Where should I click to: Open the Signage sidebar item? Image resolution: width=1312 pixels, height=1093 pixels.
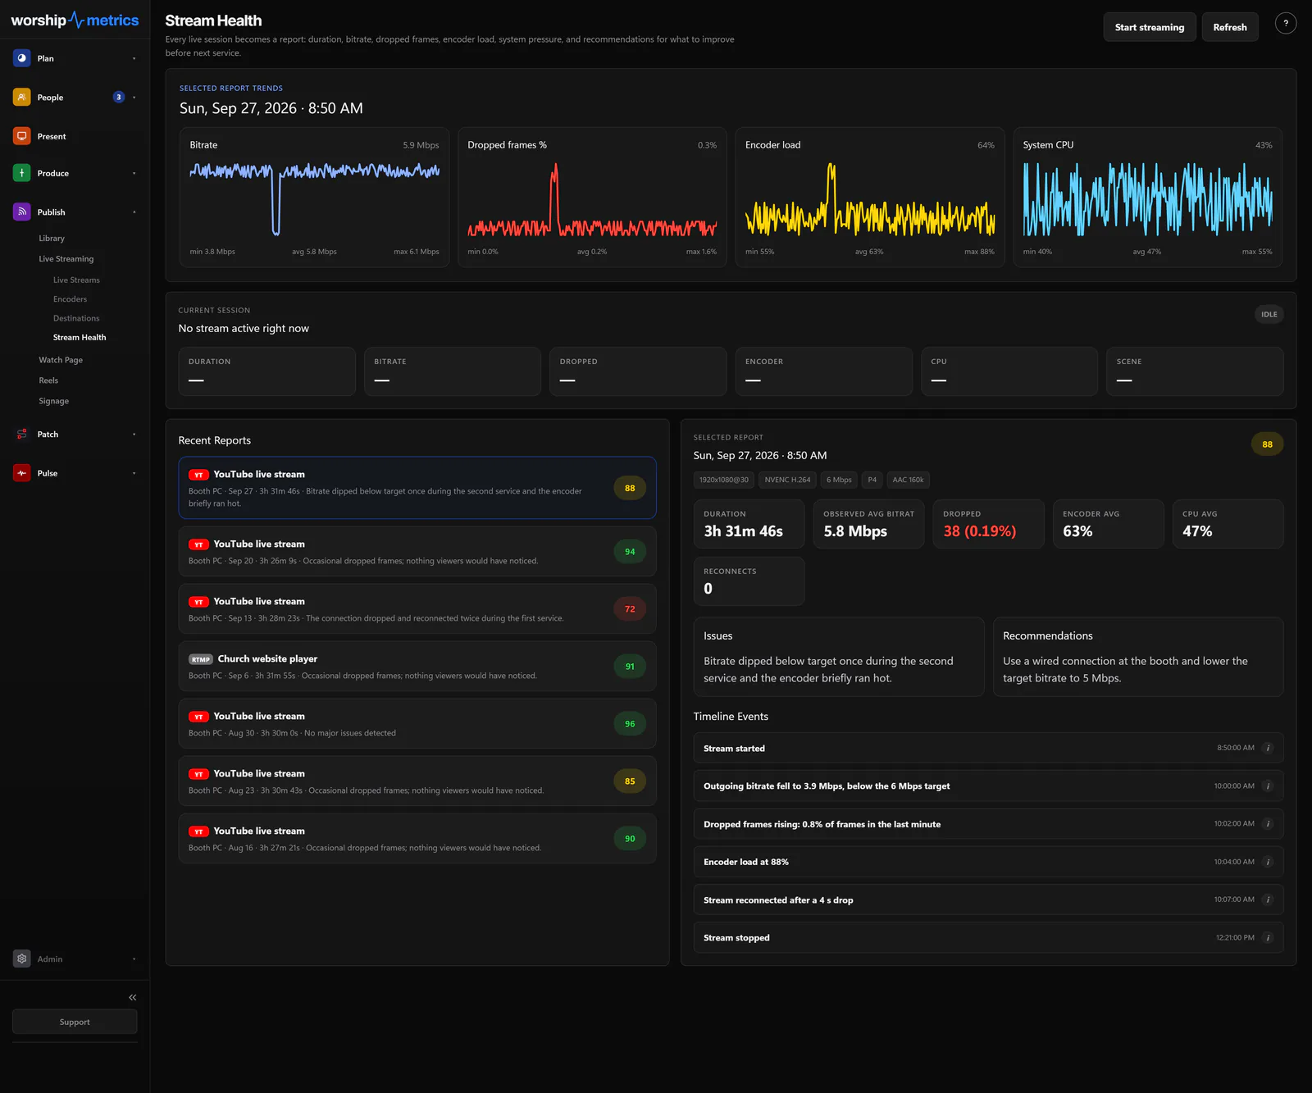pos(54,401)
